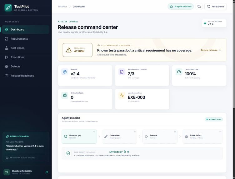Click the Agent mission section title
235x179 pixels.
(x=71, y=118)
